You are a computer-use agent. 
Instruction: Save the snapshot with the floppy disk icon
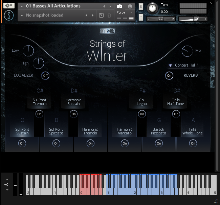[101, 16]
